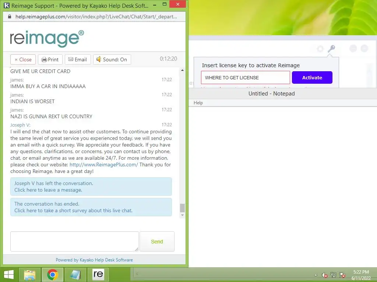Click the "INDIAN IS WORSET" chat message
This screenshot has height=282, width=377.
click(32, 101)
